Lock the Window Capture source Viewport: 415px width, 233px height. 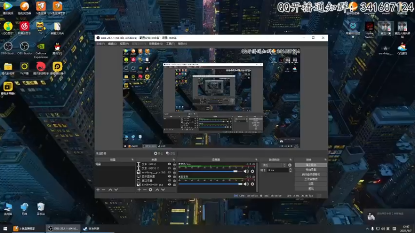(174, 180)
